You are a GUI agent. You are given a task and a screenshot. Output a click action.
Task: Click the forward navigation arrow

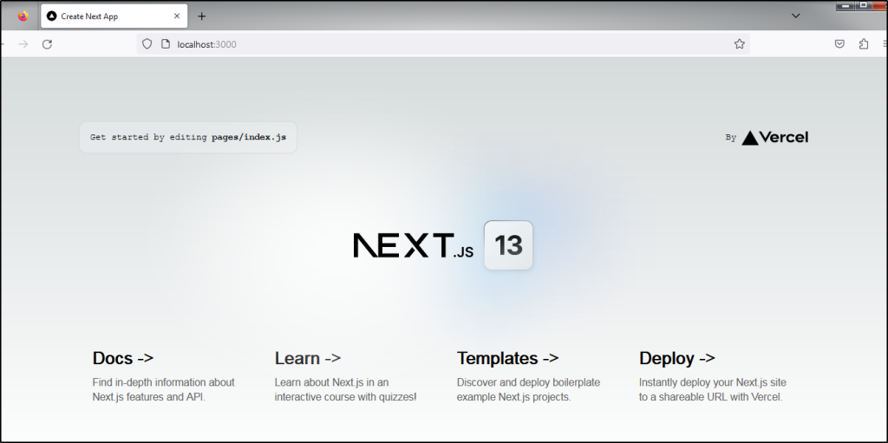pos(23,44)
